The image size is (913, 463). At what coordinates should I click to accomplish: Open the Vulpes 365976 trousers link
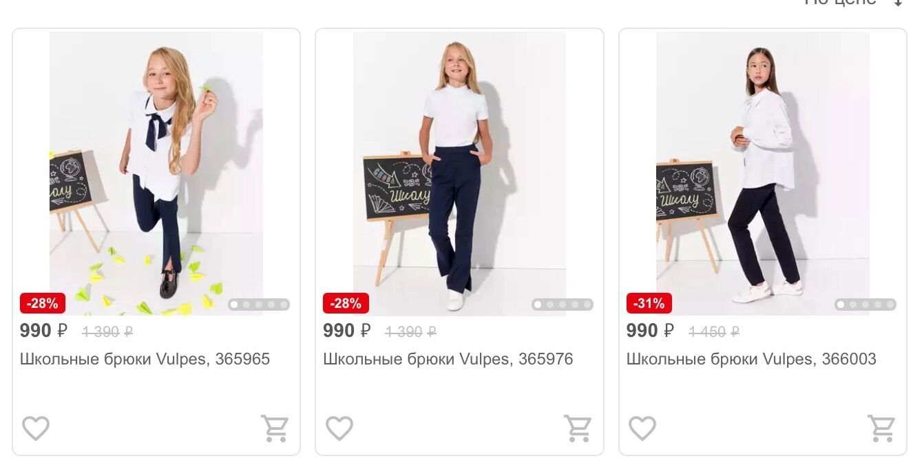click(x=448, y=359)
